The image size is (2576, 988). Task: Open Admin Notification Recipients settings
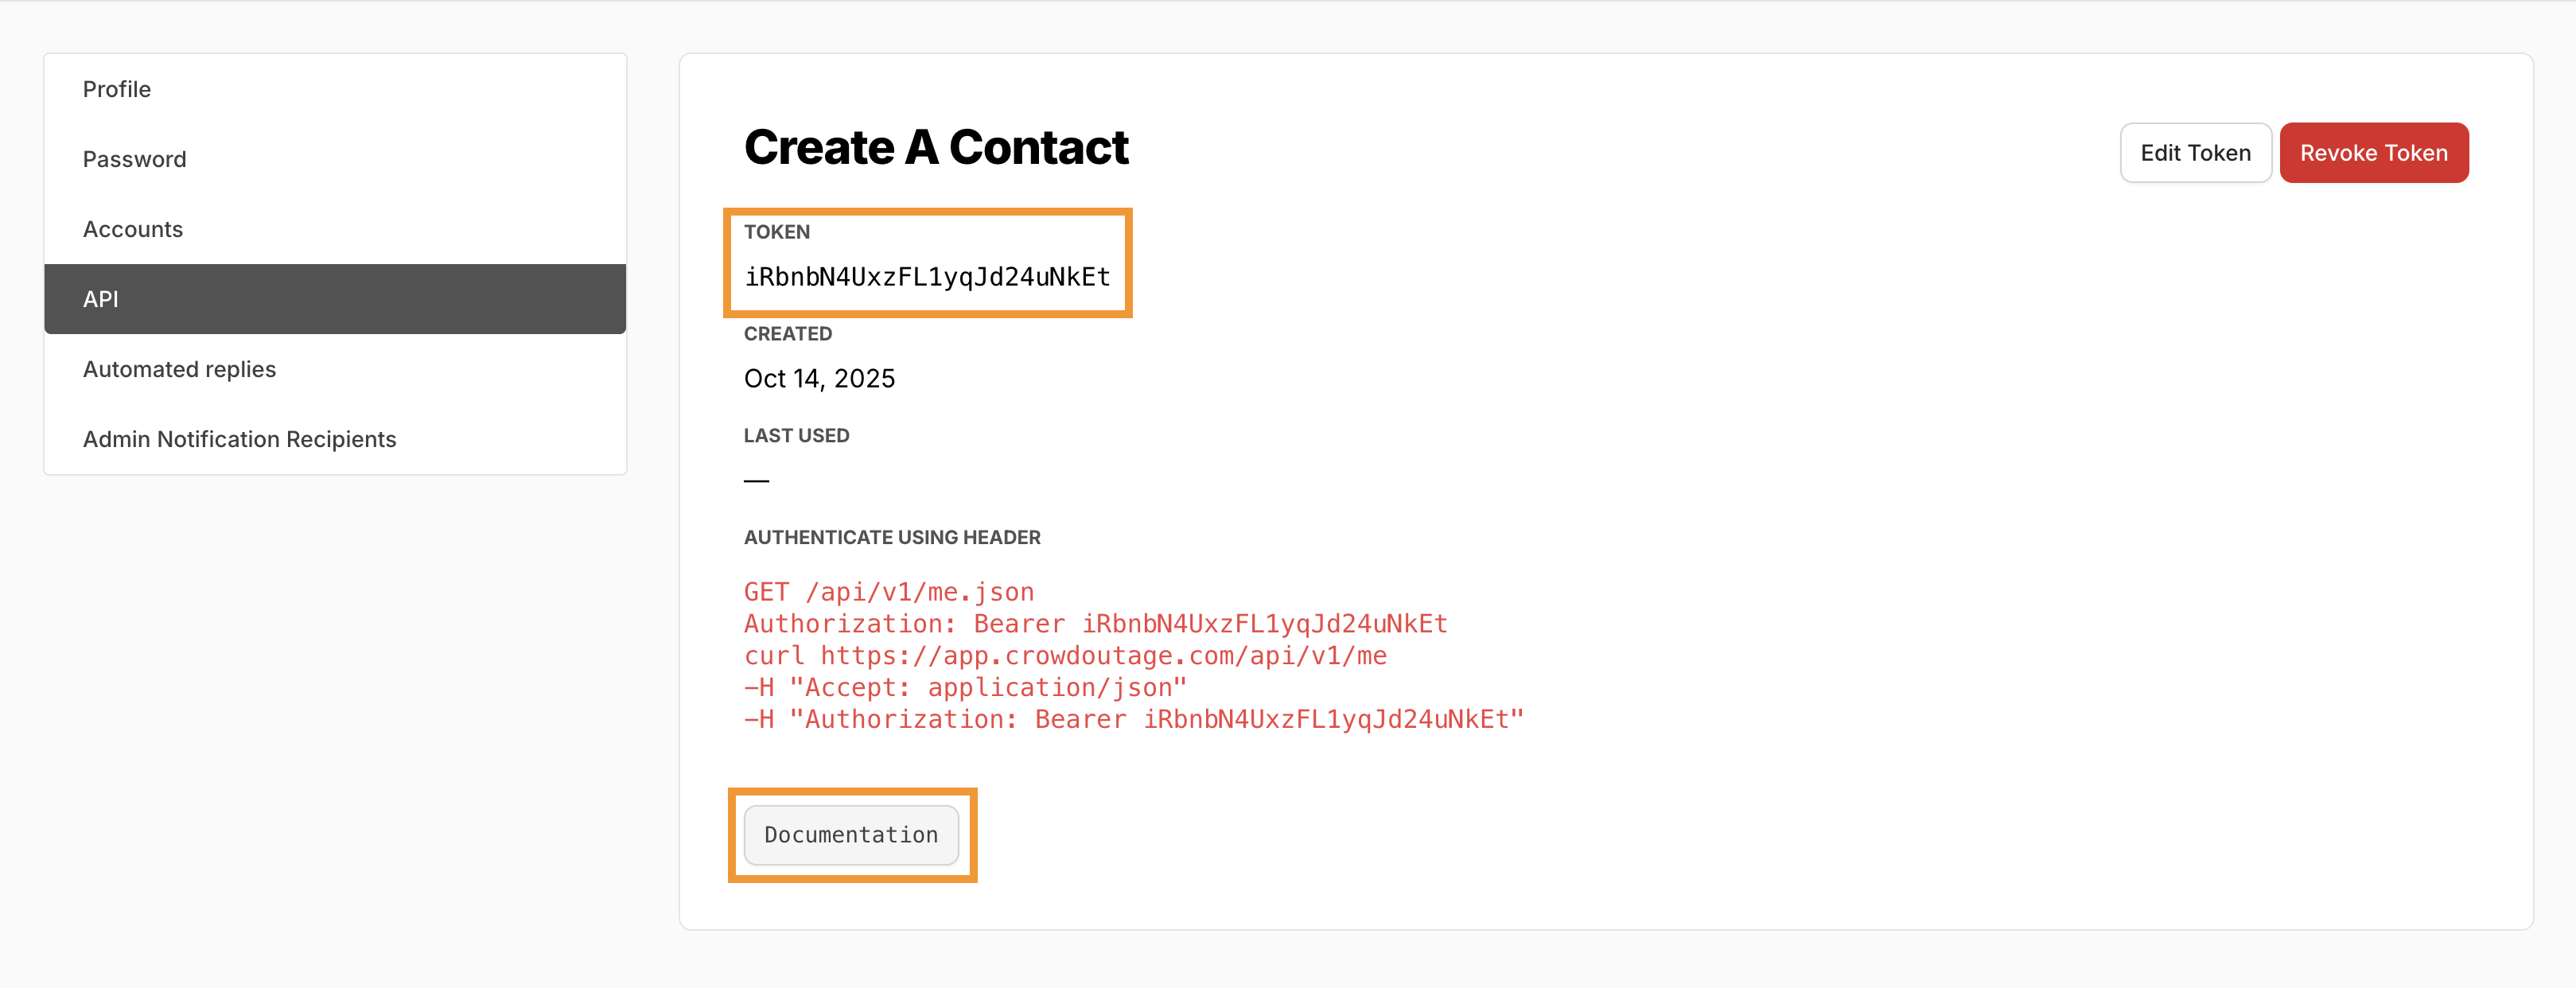[x=239, y=439]
